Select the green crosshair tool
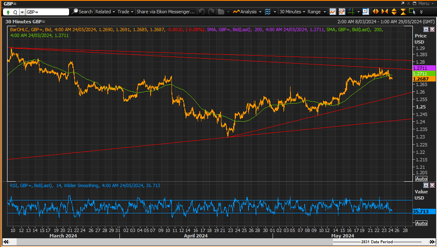 click(351, 12)
